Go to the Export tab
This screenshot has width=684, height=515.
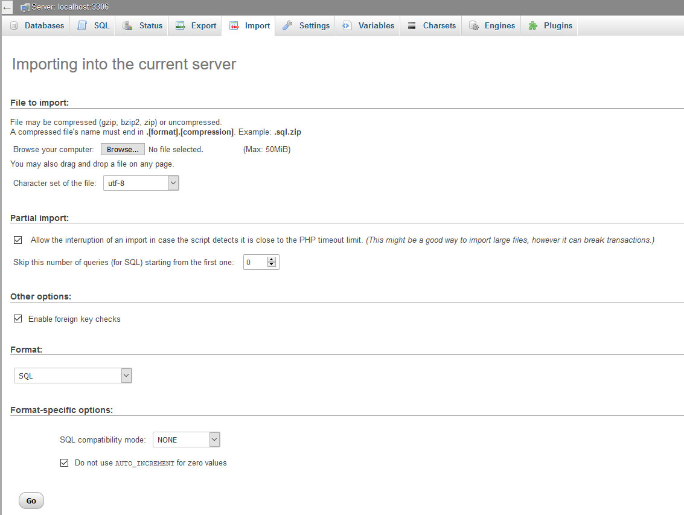click(195, 26)
